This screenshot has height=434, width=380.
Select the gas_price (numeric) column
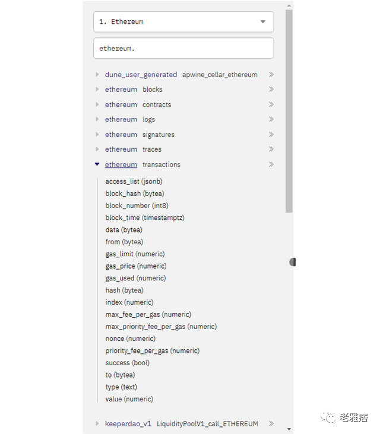[x=136, y=266]
